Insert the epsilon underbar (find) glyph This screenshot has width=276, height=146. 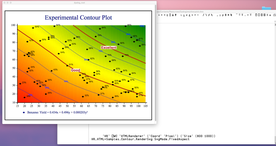pos(189,15)
